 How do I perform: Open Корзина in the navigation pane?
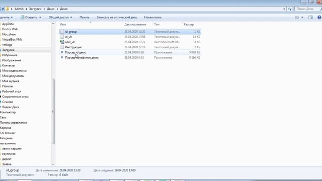point(6,128)
